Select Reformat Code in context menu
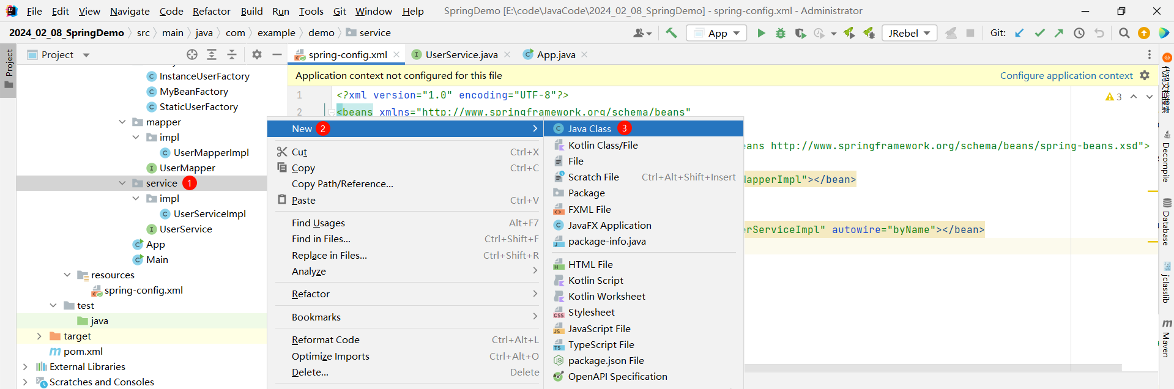 (406, 339)
